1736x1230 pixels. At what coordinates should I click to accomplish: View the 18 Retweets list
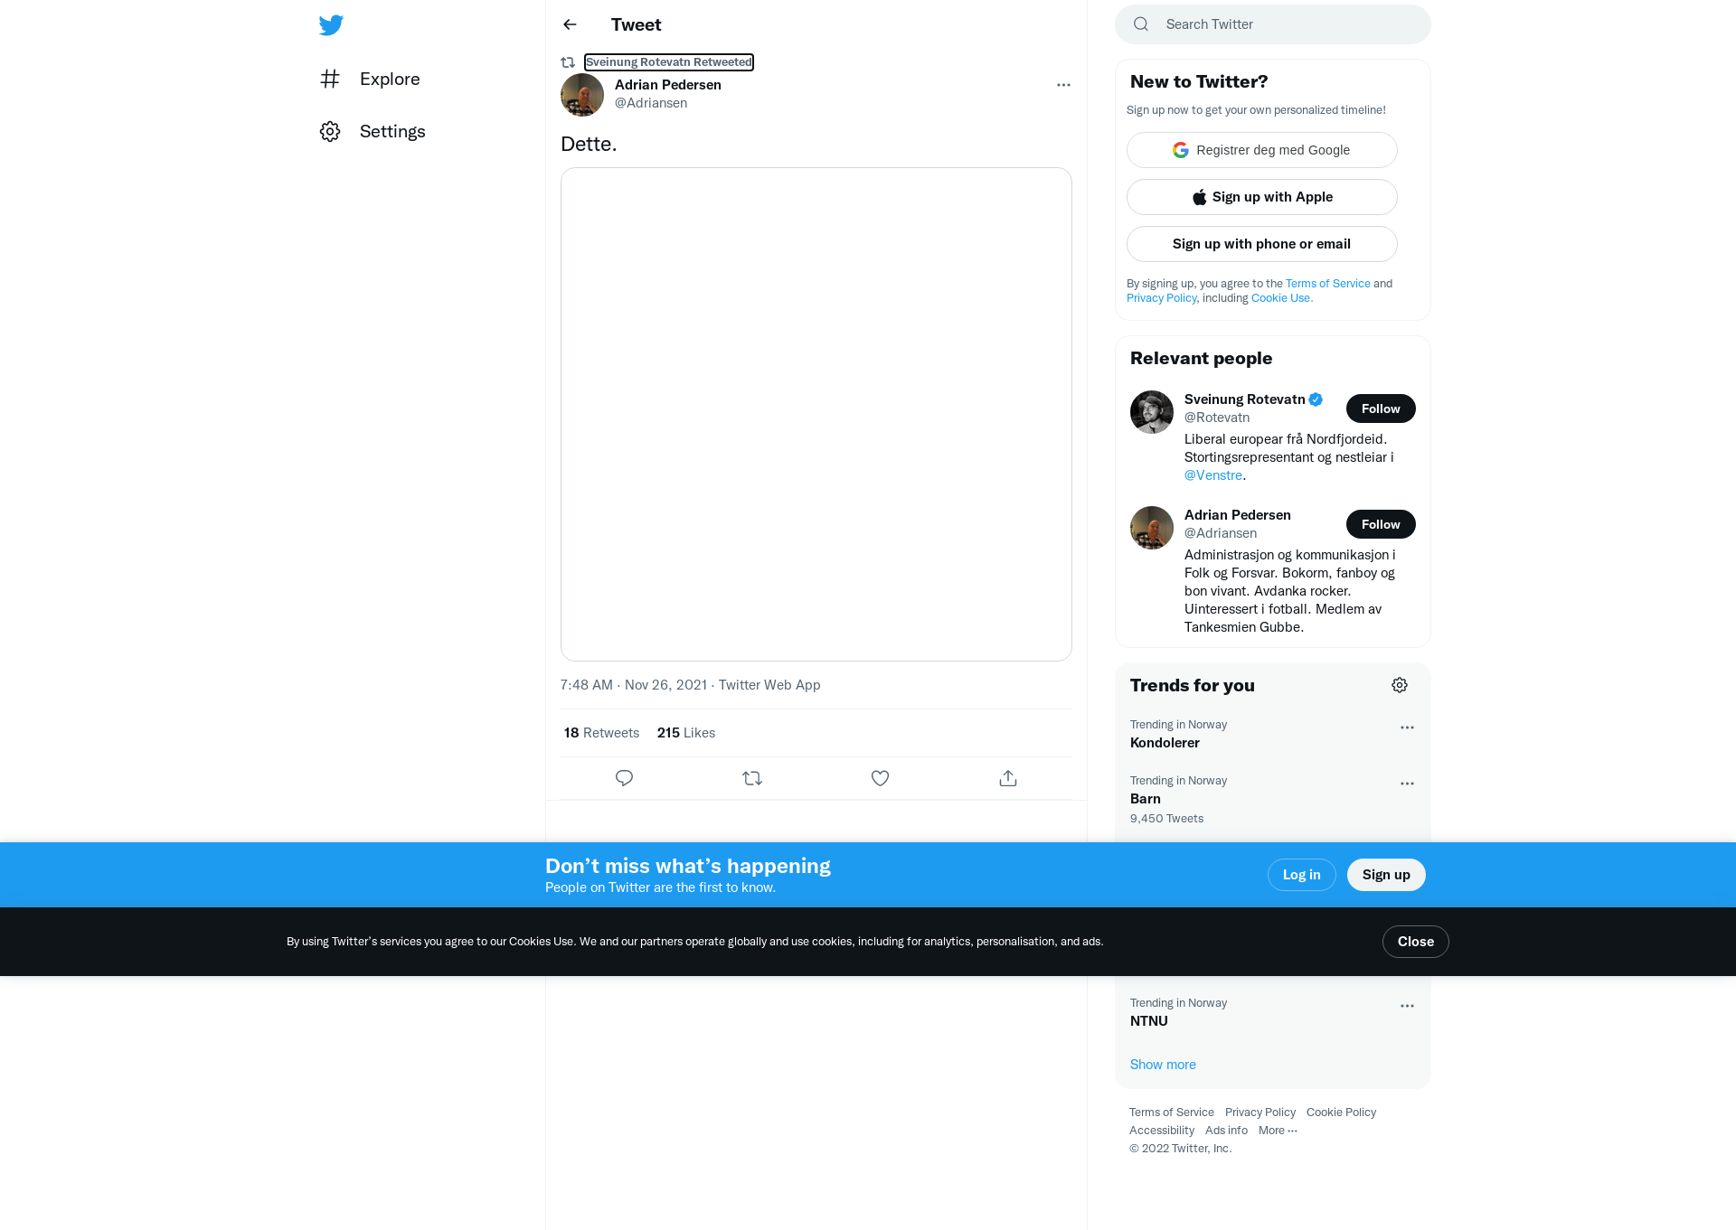601,733
